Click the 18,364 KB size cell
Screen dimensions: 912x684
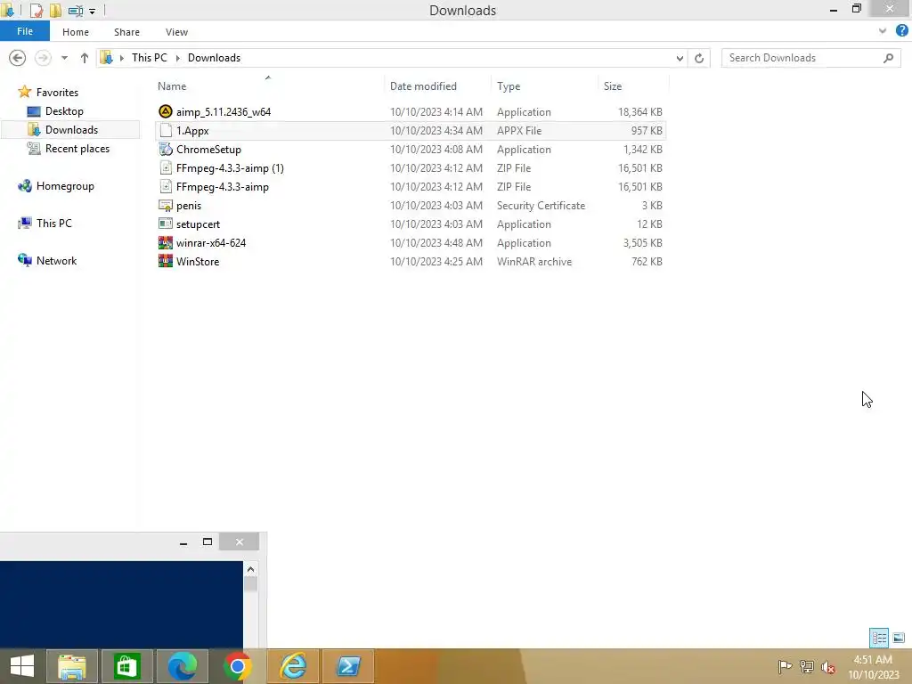(x=639, y=111)
